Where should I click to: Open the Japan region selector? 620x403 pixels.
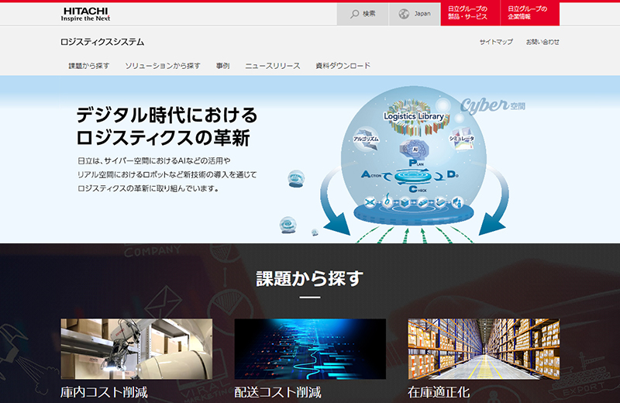tap(415, 14)
